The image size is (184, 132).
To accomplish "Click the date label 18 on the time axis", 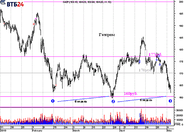I will click(12, 127).
